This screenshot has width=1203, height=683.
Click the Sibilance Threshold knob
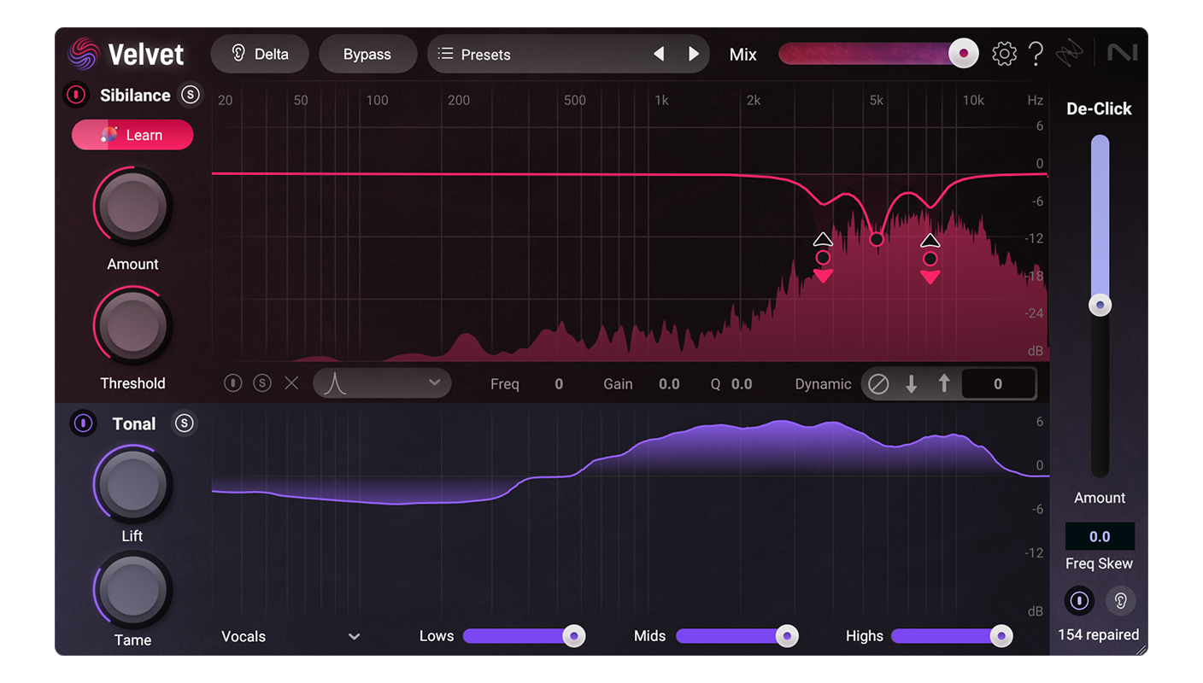132,326
